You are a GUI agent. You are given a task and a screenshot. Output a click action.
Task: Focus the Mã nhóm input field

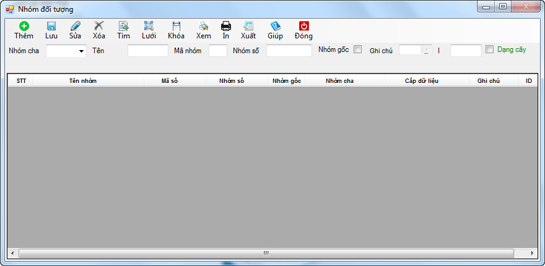click(x=218, y=51)
